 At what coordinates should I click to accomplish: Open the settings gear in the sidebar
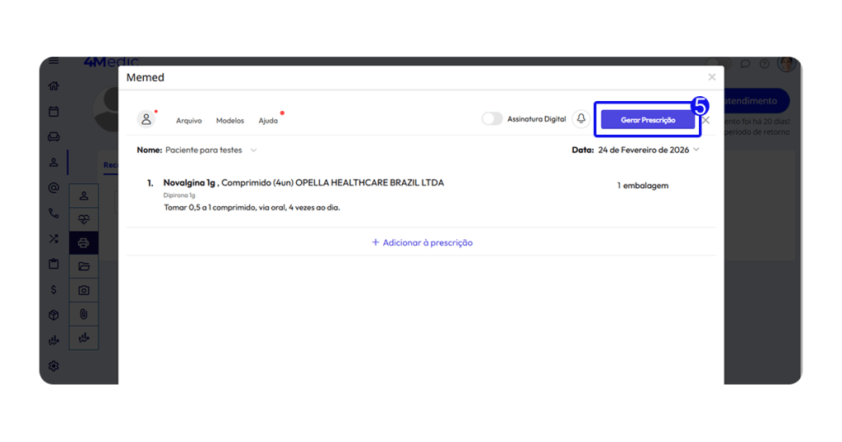pyautogui.click(x=53, y=366)
